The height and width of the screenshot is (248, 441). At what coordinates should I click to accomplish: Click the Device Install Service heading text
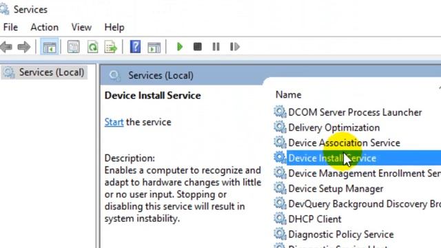[153, 96]
